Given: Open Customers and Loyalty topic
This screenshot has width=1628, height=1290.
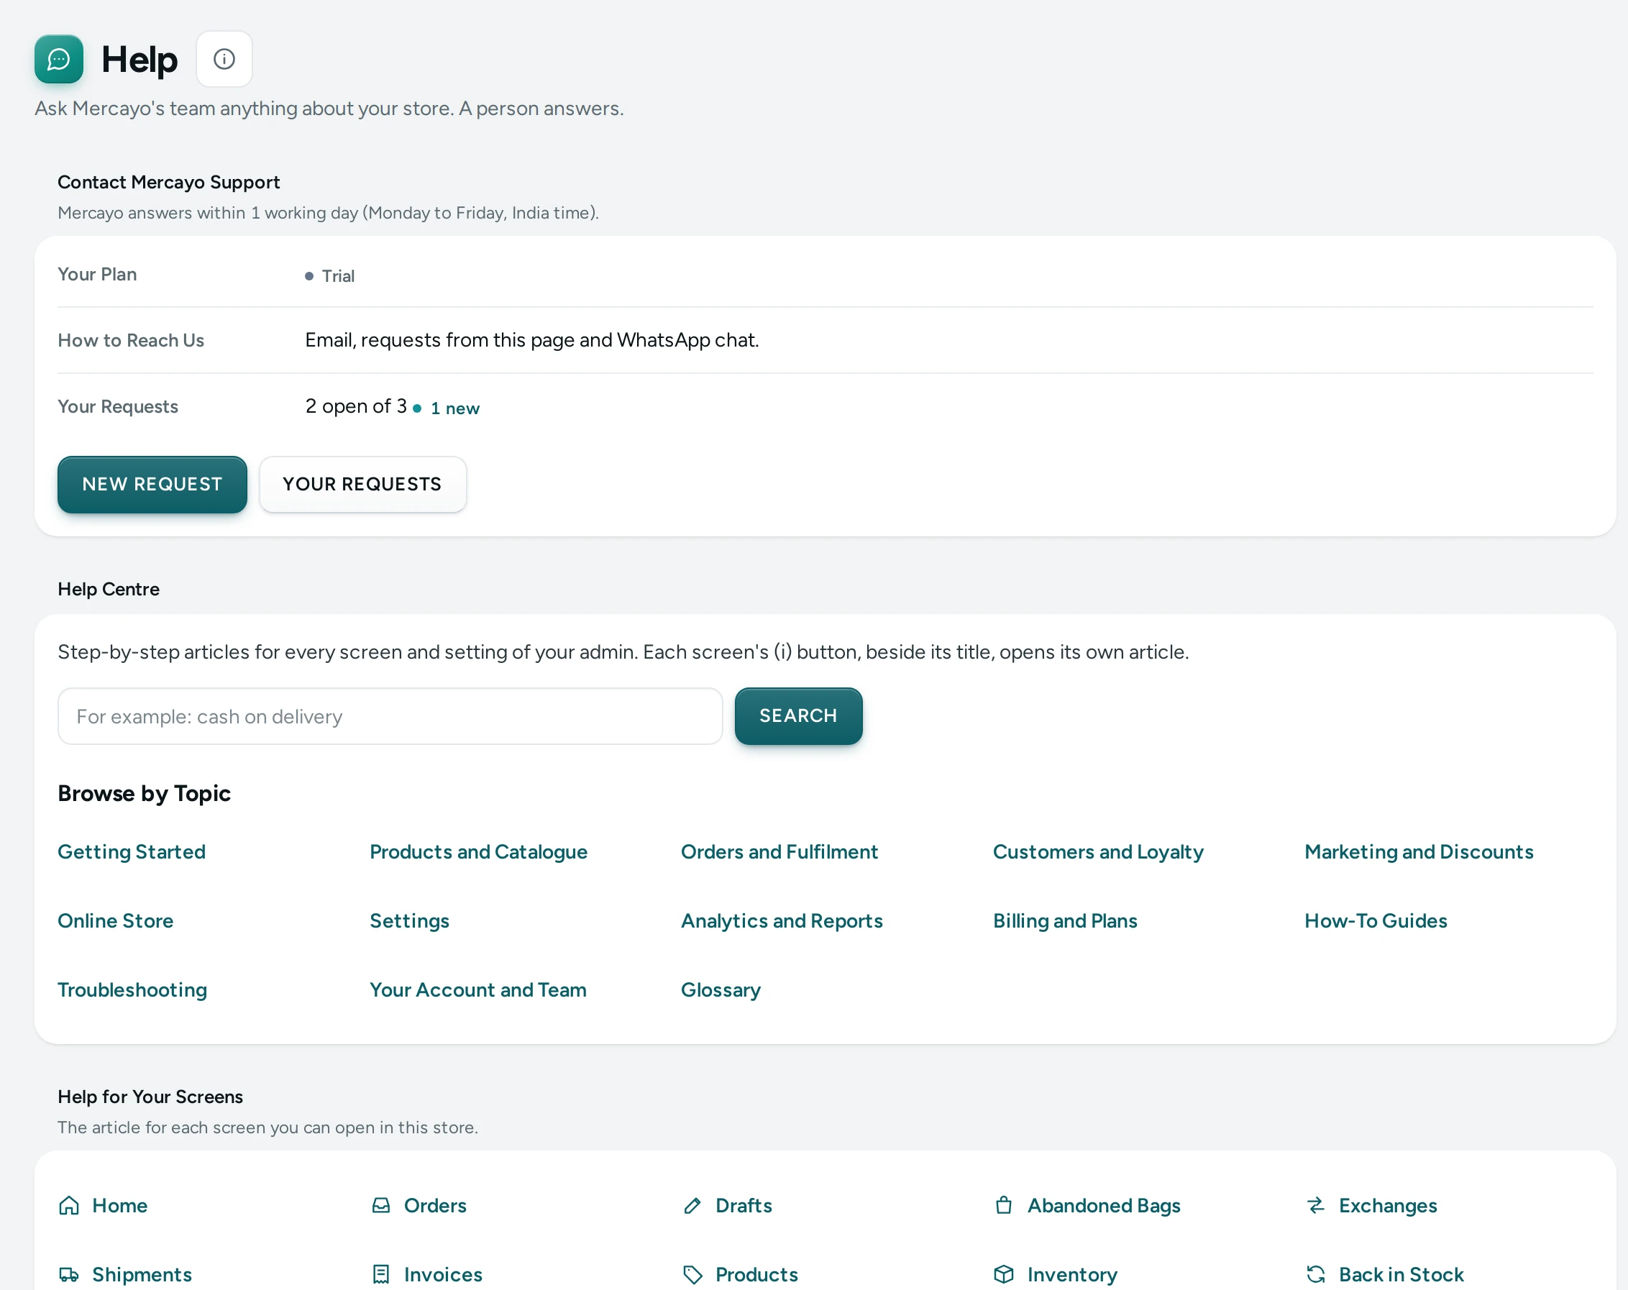Looking at the screenshot, I should click(x=1098, y=852).
